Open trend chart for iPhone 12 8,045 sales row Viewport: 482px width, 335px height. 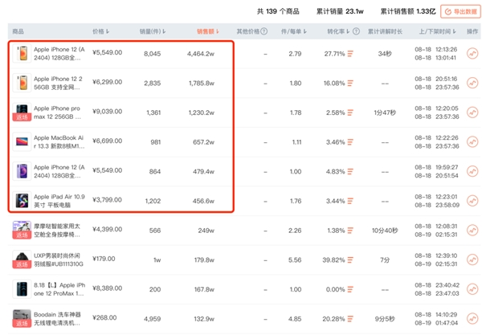click(472, 54)
